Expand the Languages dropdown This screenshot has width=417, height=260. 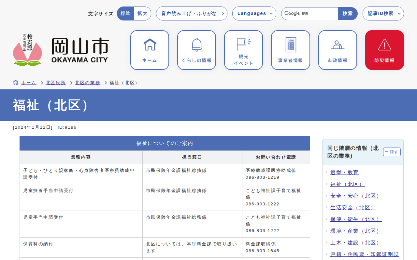[x=254, y=14]
